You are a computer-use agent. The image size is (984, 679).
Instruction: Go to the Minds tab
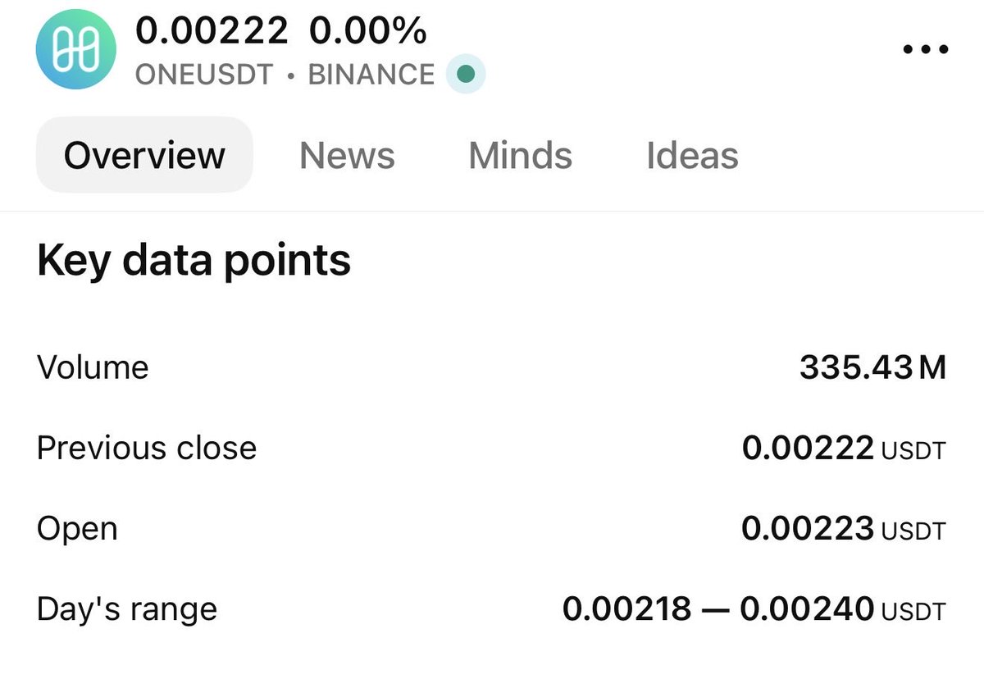[520, 155]
